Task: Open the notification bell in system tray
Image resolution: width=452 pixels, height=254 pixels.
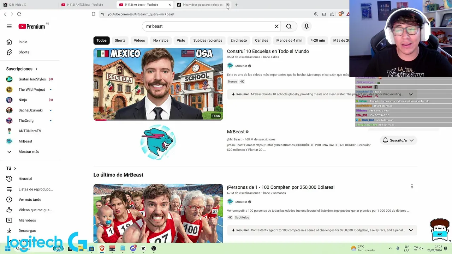Action: [x=446, y=248]
